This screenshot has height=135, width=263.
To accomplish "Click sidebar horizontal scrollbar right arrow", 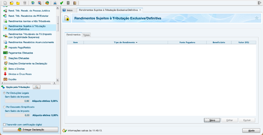I will pos(54,83).
